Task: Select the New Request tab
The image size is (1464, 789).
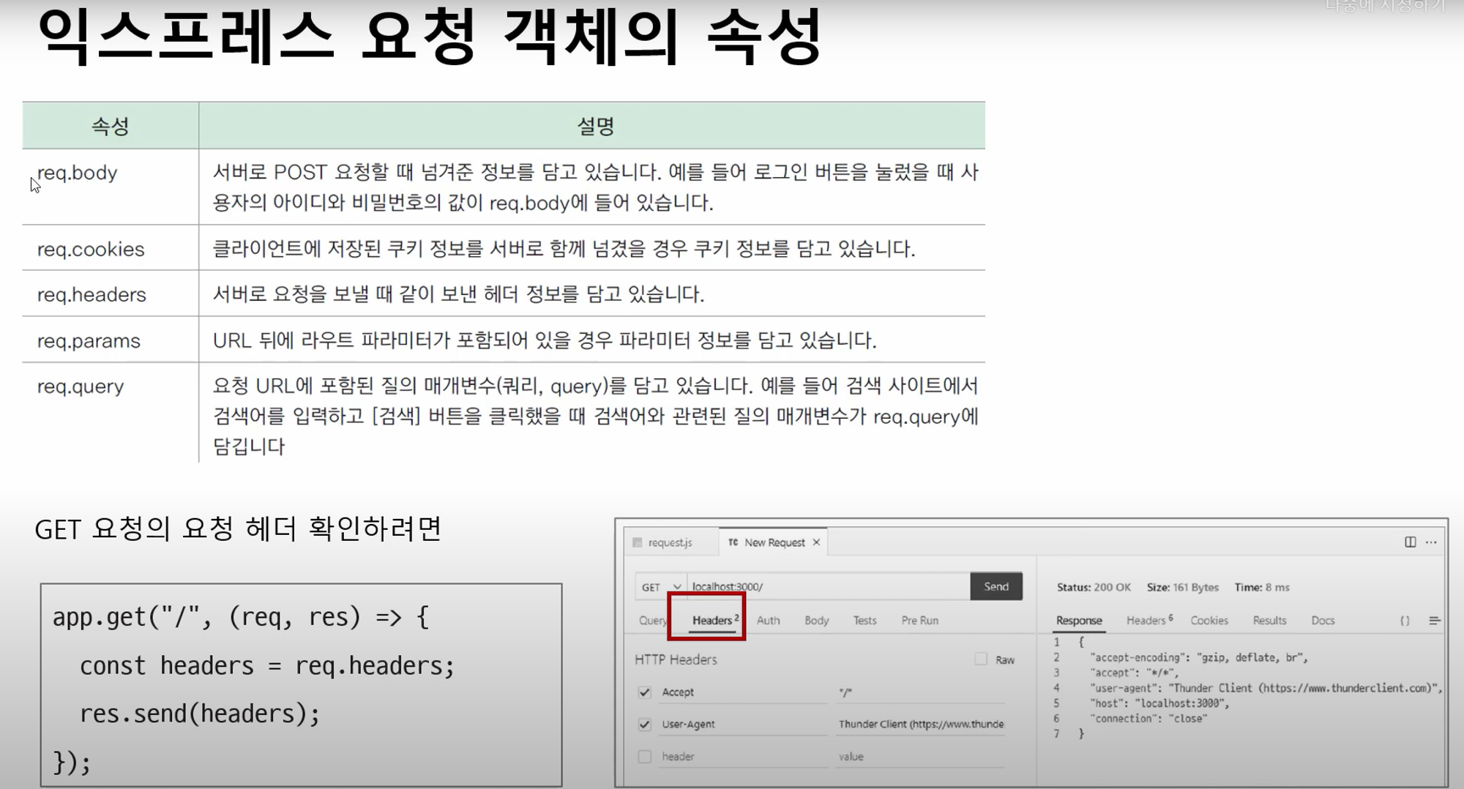Action: coord(774,542)
